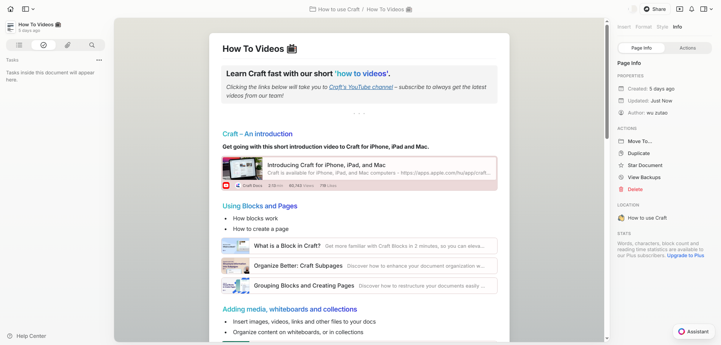Click the appearance toggle left of Share
721x345 pixels.
pyautogui.click(x=632, y=9)
